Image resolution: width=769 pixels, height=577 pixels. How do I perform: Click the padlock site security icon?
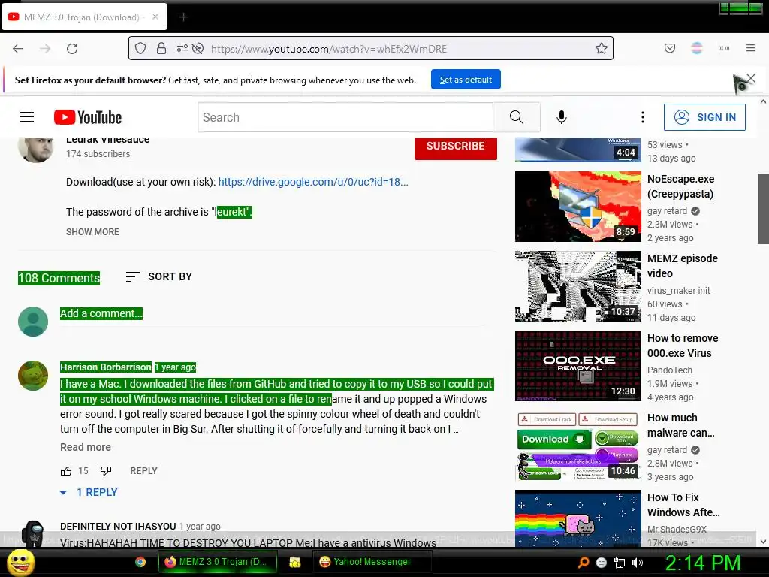(161, 48)
